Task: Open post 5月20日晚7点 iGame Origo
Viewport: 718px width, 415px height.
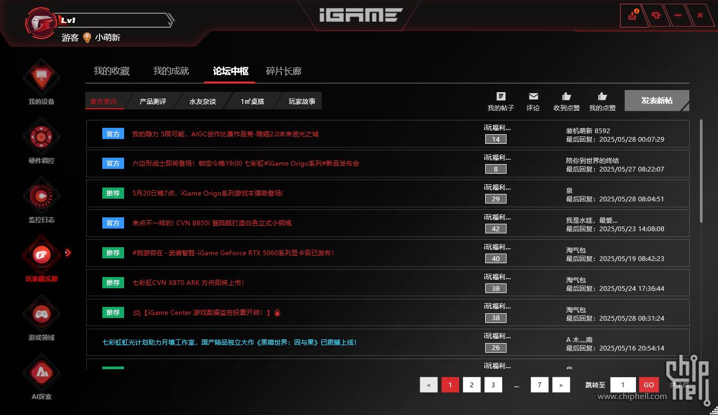Action: 208,193
